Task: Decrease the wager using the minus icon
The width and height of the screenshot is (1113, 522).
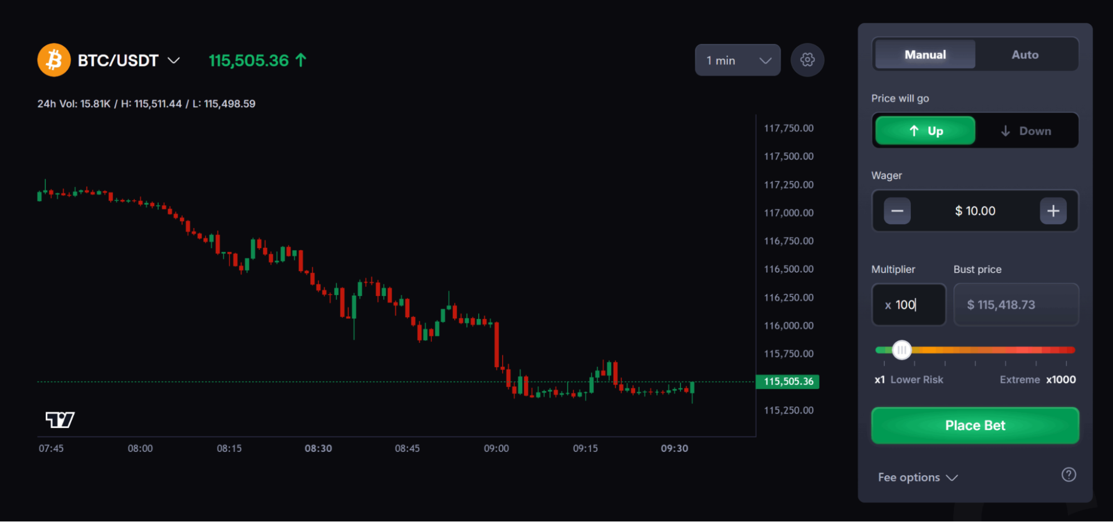Action: click(x=898, y=210)
